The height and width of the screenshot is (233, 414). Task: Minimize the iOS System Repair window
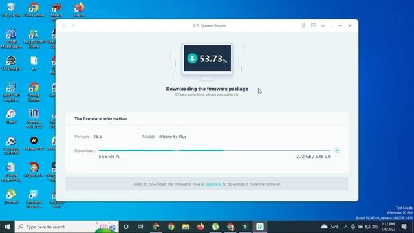340,26
